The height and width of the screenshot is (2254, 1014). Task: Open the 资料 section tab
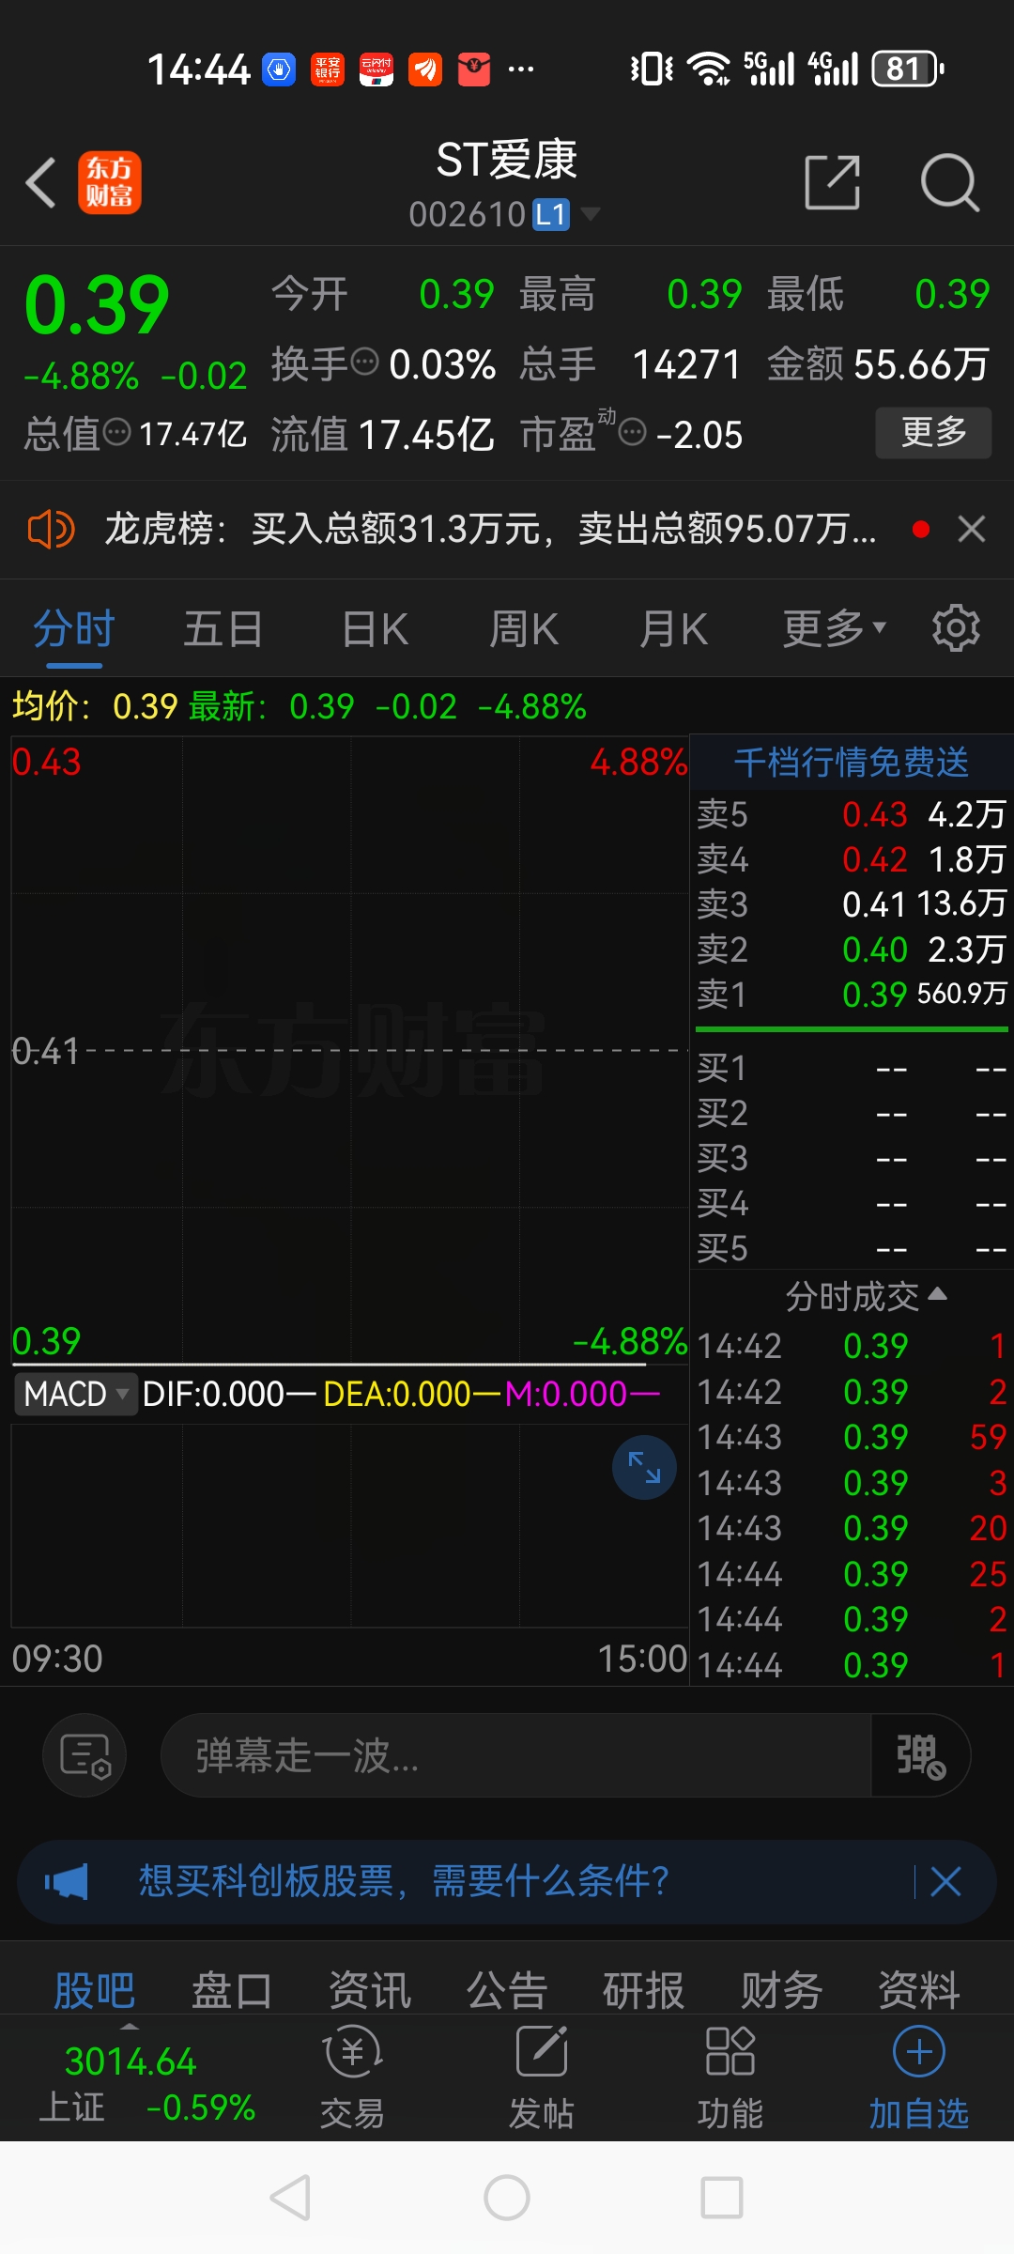(919, 1990)
